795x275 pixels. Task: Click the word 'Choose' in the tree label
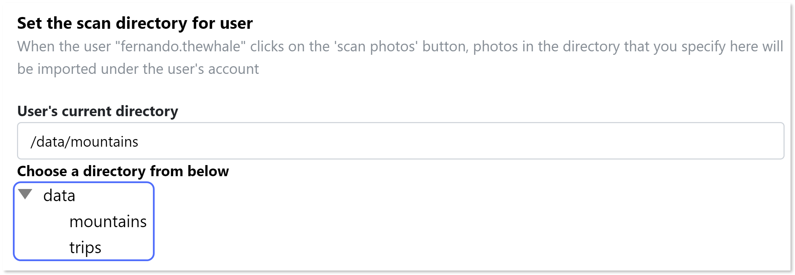pyautogui.click(x=42, y=171)
